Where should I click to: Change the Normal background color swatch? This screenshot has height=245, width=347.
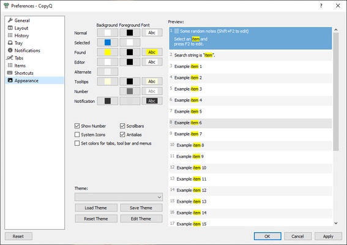pyautogui.click(x=108, y=32)
